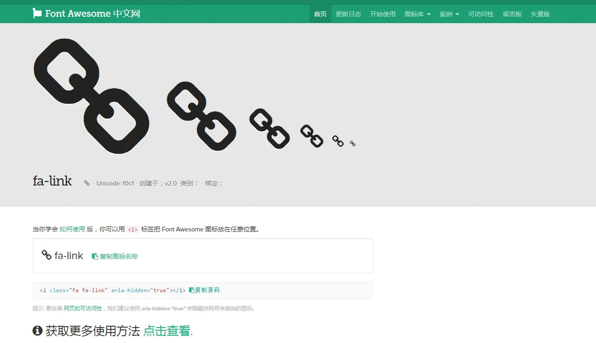The image size is (596, 343).
Task: Click the fourth-largest chain link icon
Action: (312, 136)
